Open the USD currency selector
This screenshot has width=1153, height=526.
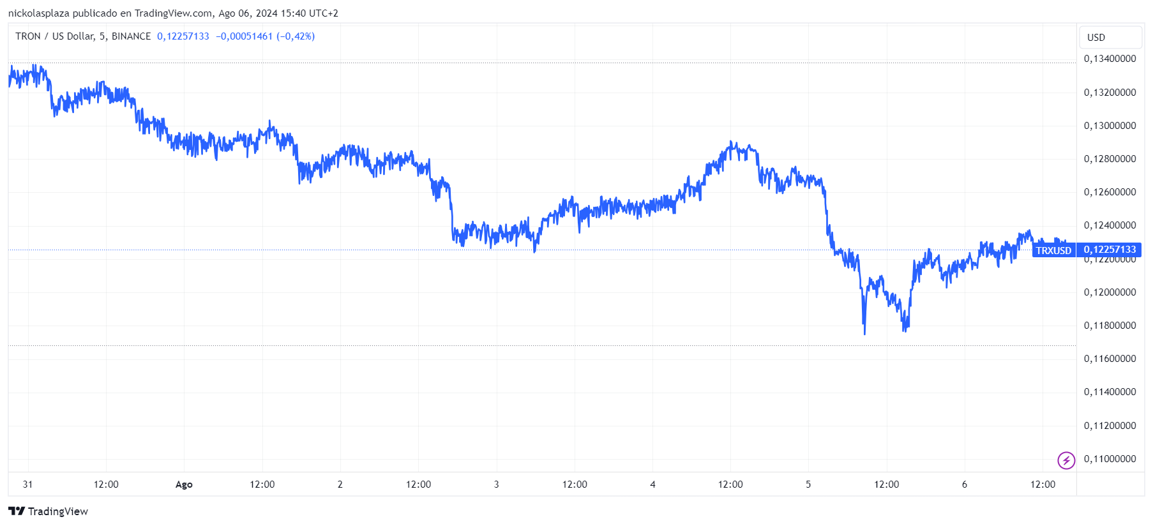point(1110,37)
